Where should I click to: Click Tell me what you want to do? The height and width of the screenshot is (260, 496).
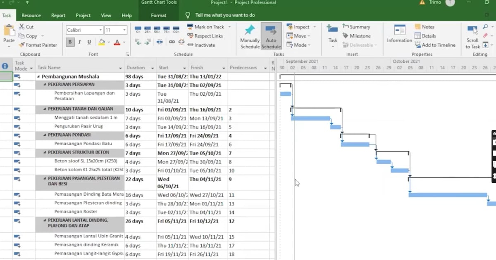click(225, 15)
